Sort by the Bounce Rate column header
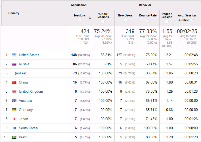 pyautogui.click(x=148, y=15)
